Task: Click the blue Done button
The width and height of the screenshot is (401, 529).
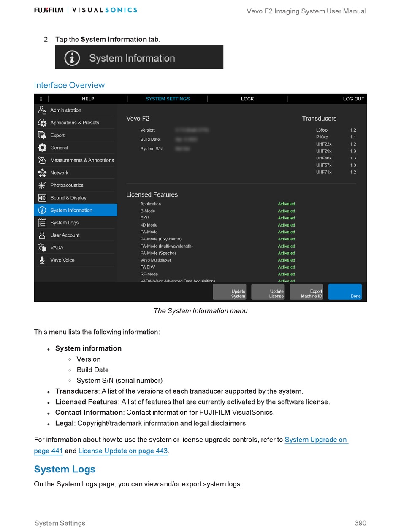Action: pos(345,291)
